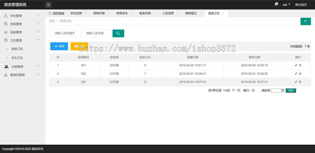Click the blue 添加 button
315x153 pixels.
(59, 46)
